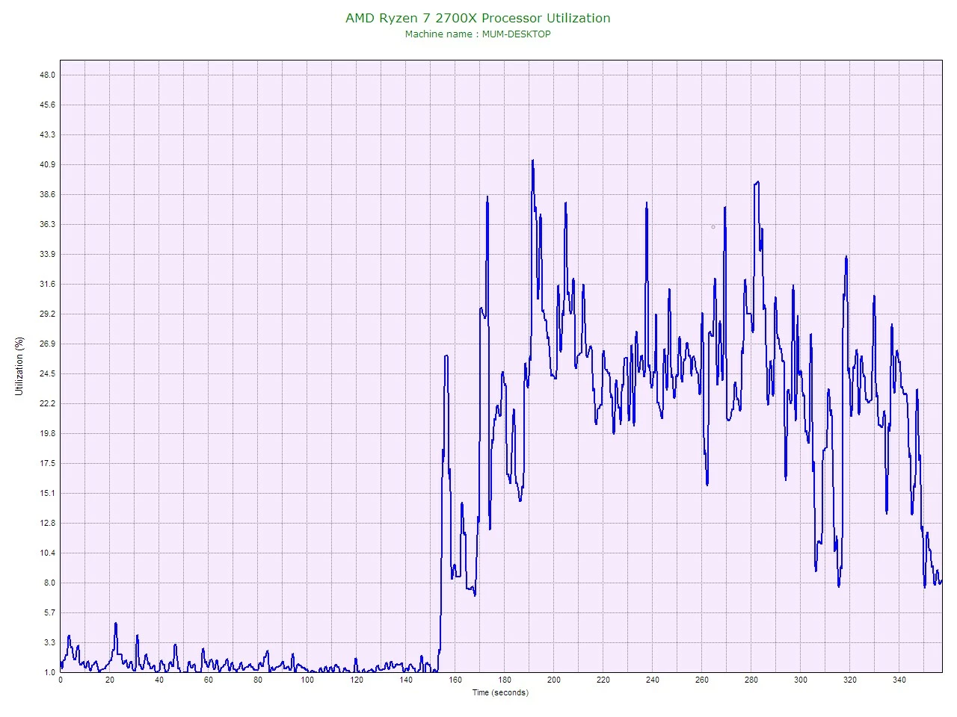Screen dimensions: 957x717
Task: Click the small circle marker near 264 seconds
Action: (713, 227)
